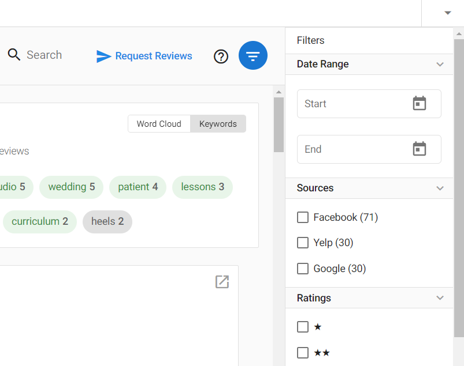Screen dimensions: 464x366
Task: Open the End date calendar icon
Action: 420,149
